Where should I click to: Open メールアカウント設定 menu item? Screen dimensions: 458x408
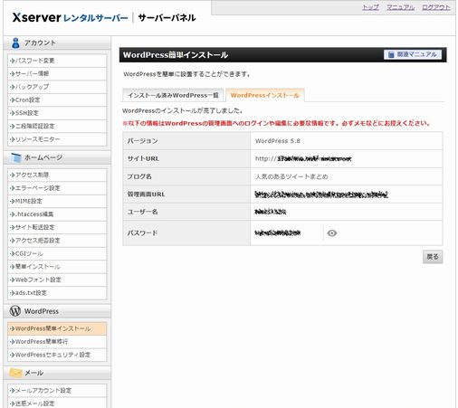pos(57,391)
